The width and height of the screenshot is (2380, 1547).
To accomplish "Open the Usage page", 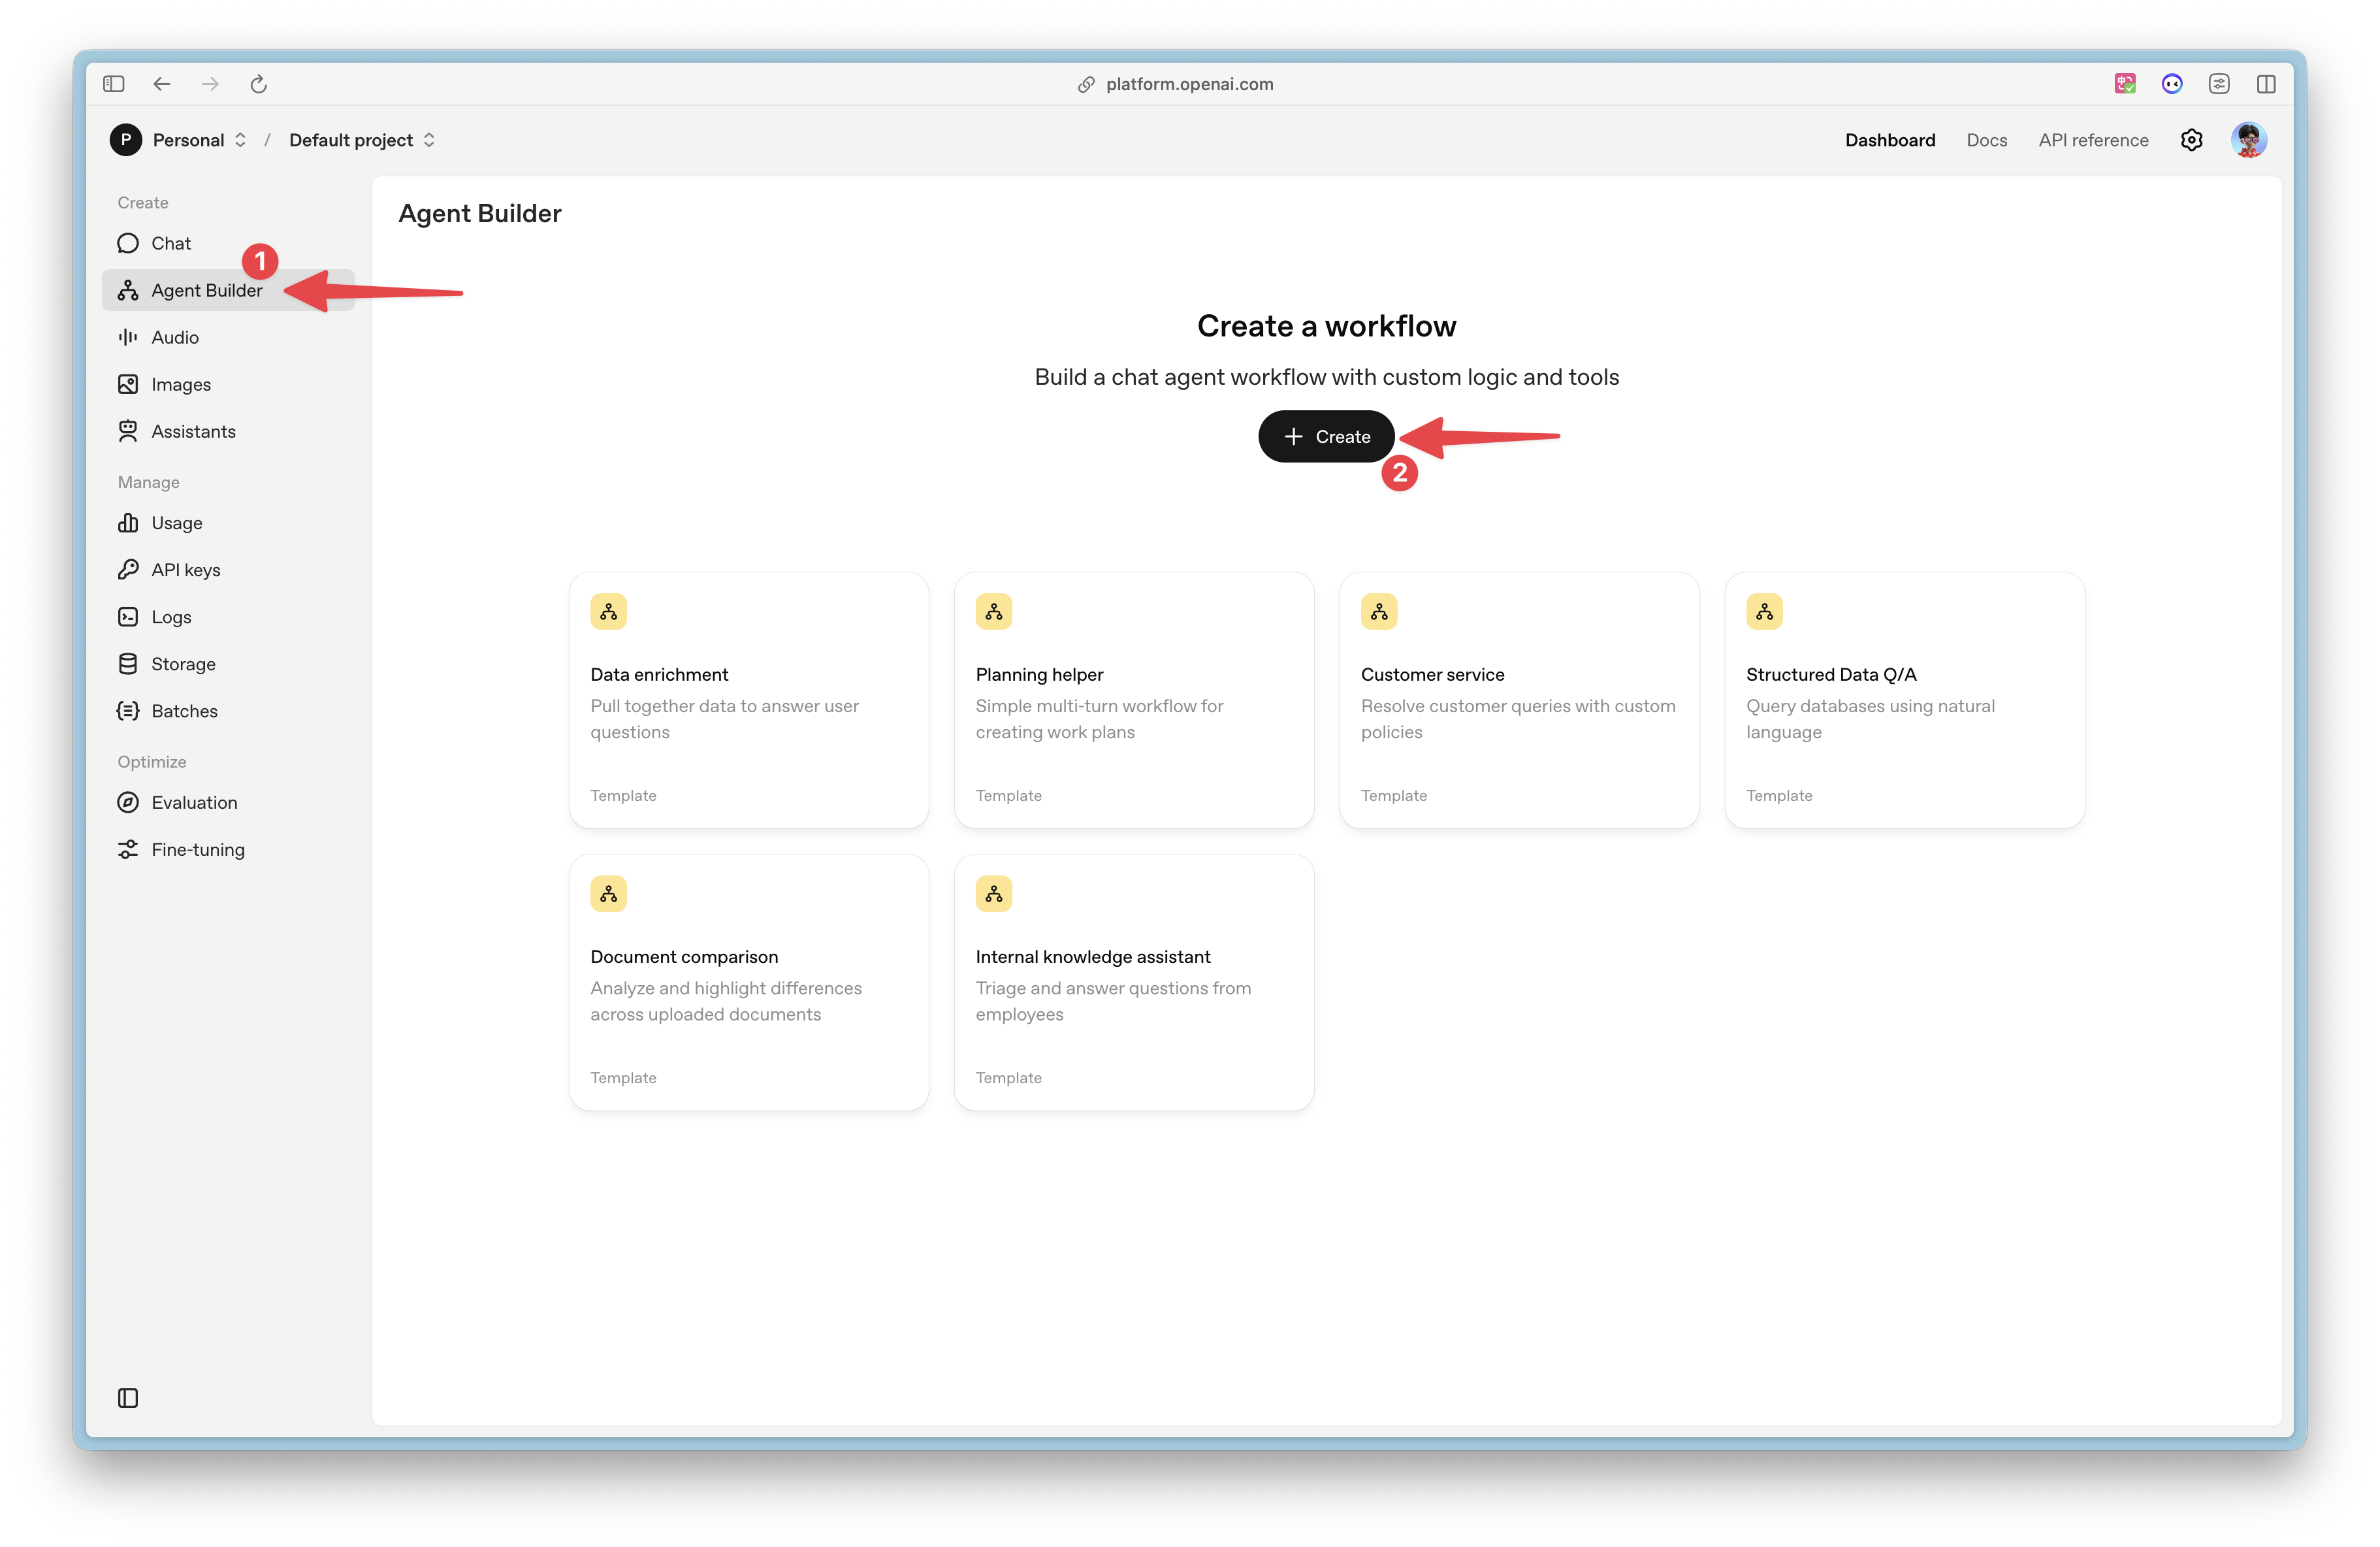I will (228, 523).
